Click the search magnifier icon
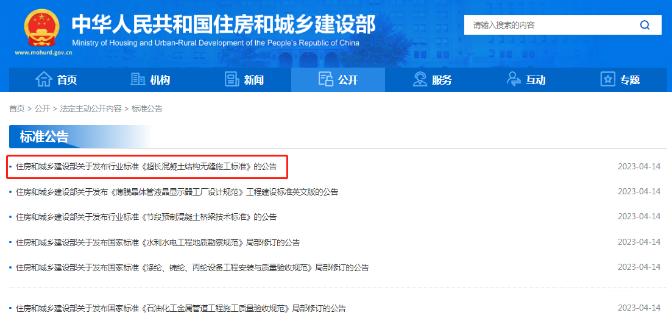Image resolution: width=672 pixels, height=321 pixels. [645, 25]
